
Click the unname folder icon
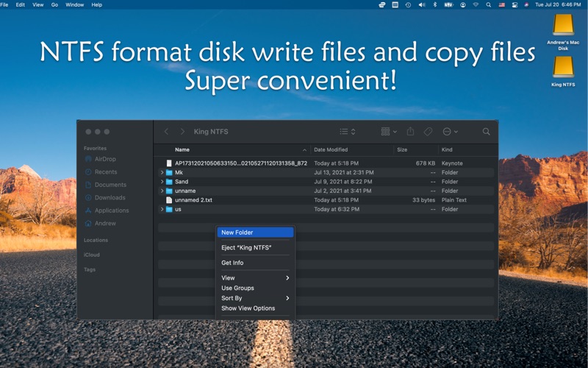[169, 191]
